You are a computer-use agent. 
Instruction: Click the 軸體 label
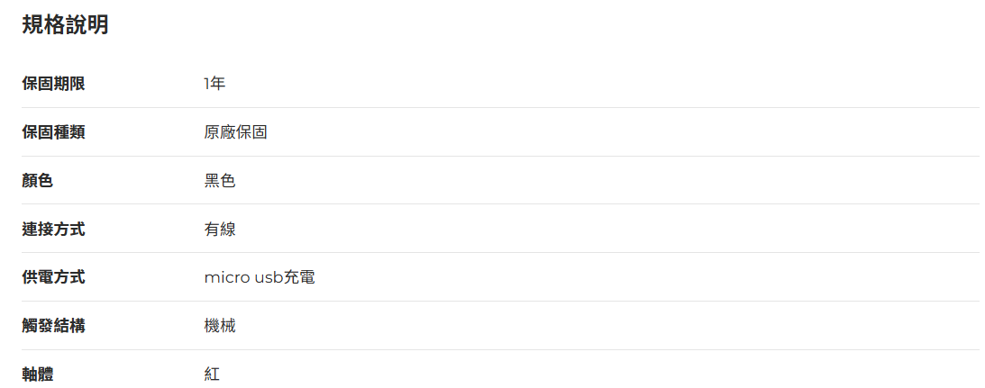[x=38, y=374]
